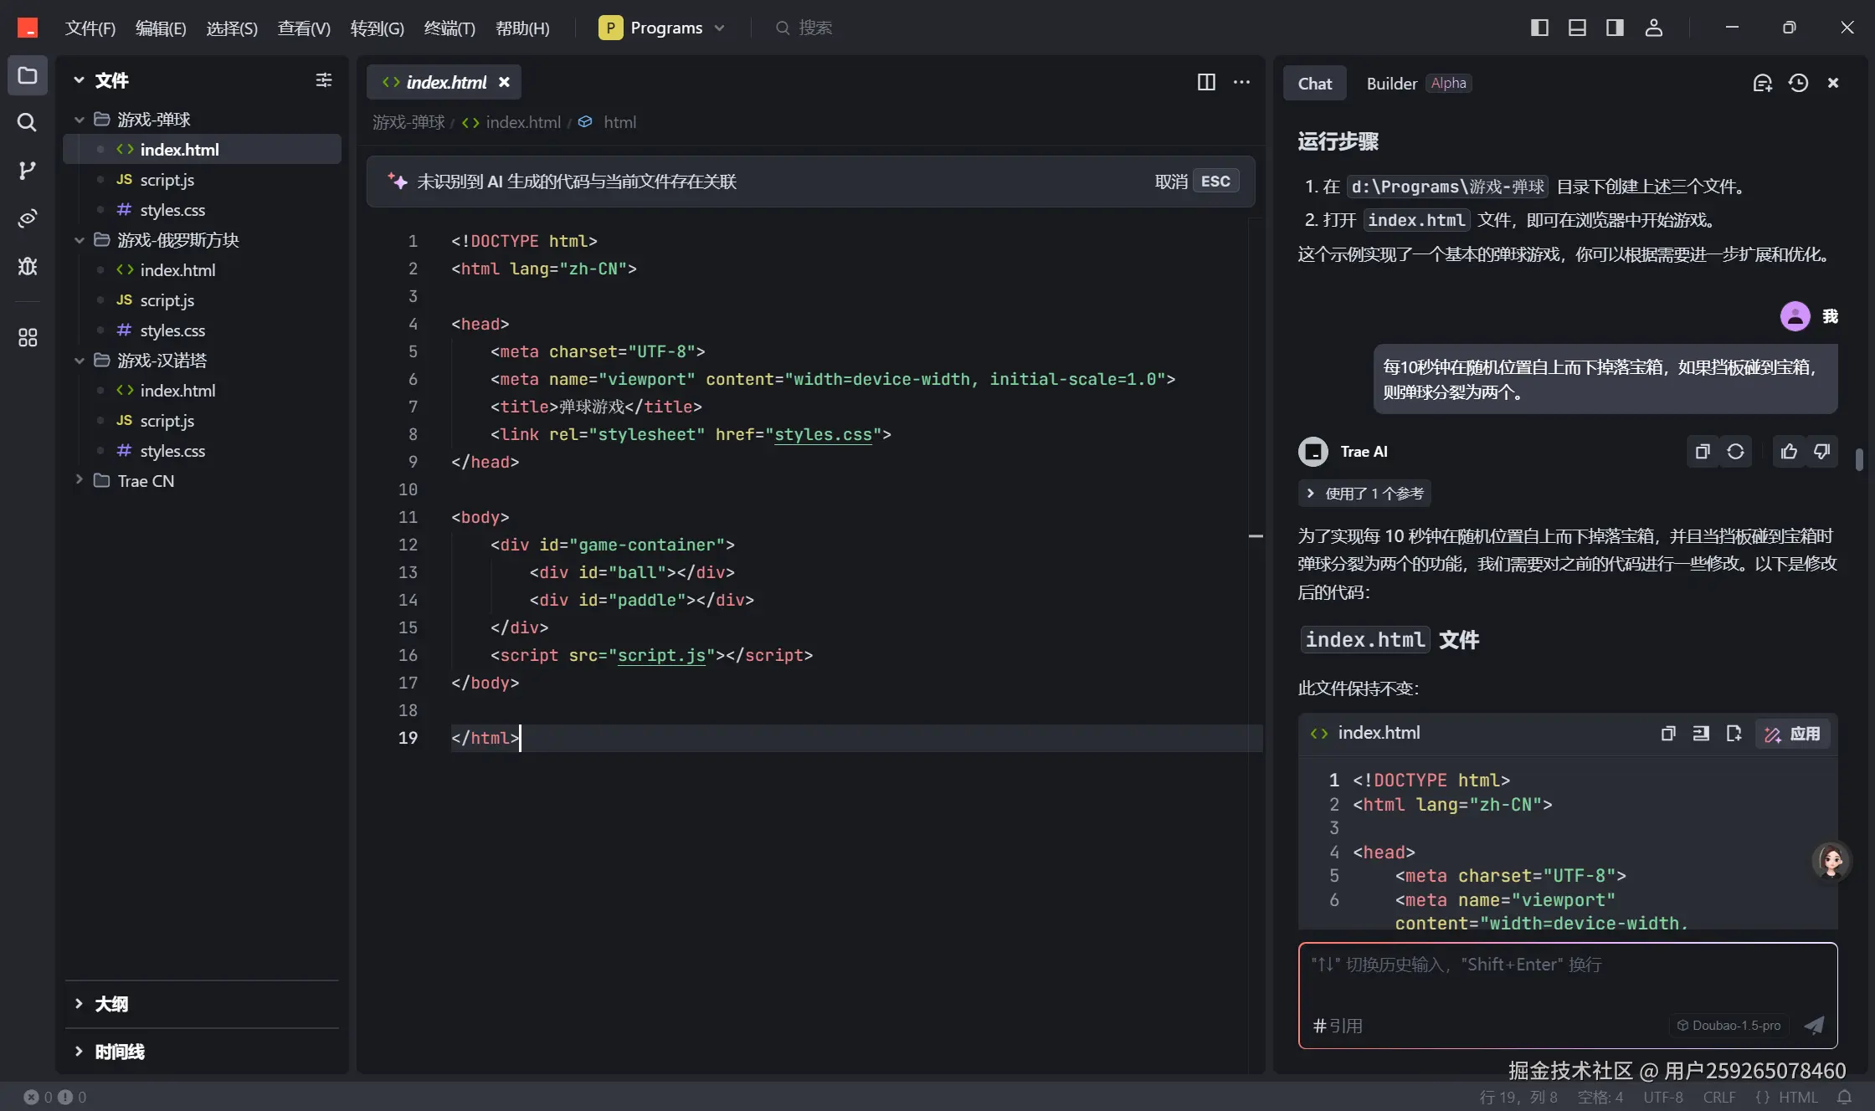Image resolution: width=1875 pixels, height=1111 pixels.
Task: Toggle the bottom panel layout
Action: coord(1577,28)
